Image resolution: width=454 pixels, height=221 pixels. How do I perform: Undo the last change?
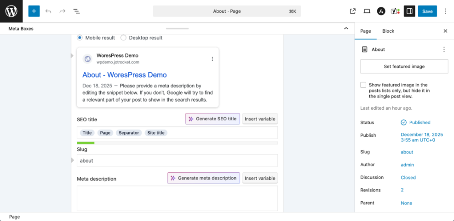[48, 11]
